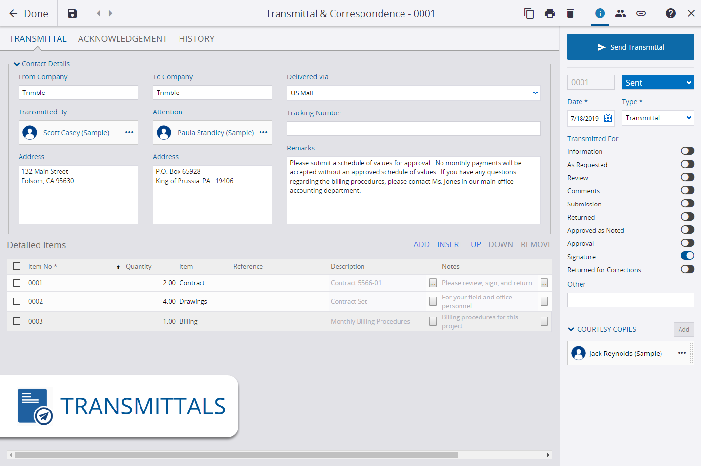701x466 pixels.
Task: Click the Done back arrow button
Action: 29,13
